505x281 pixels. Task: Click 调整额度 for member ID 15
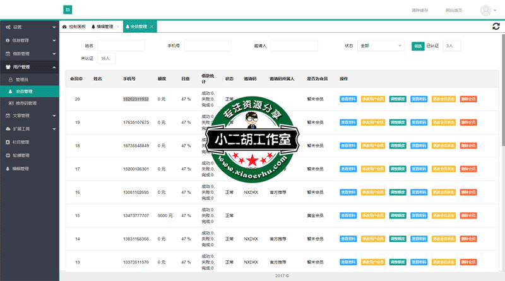click(398, 215)
